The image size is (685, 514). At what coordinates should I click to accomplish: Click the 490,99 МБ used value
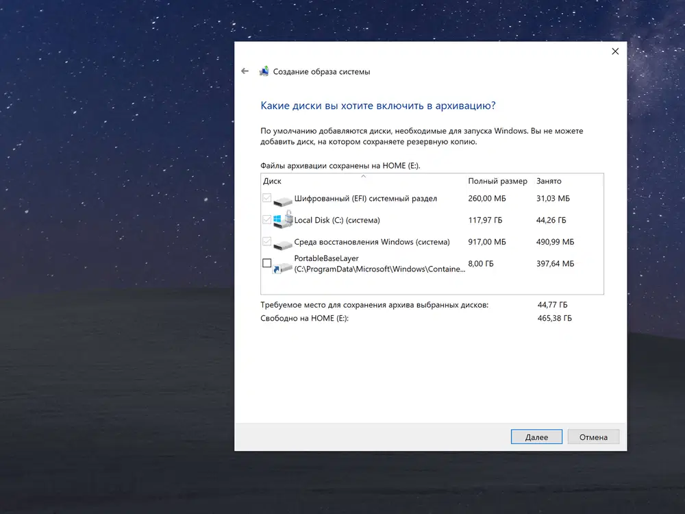(555, 242)
